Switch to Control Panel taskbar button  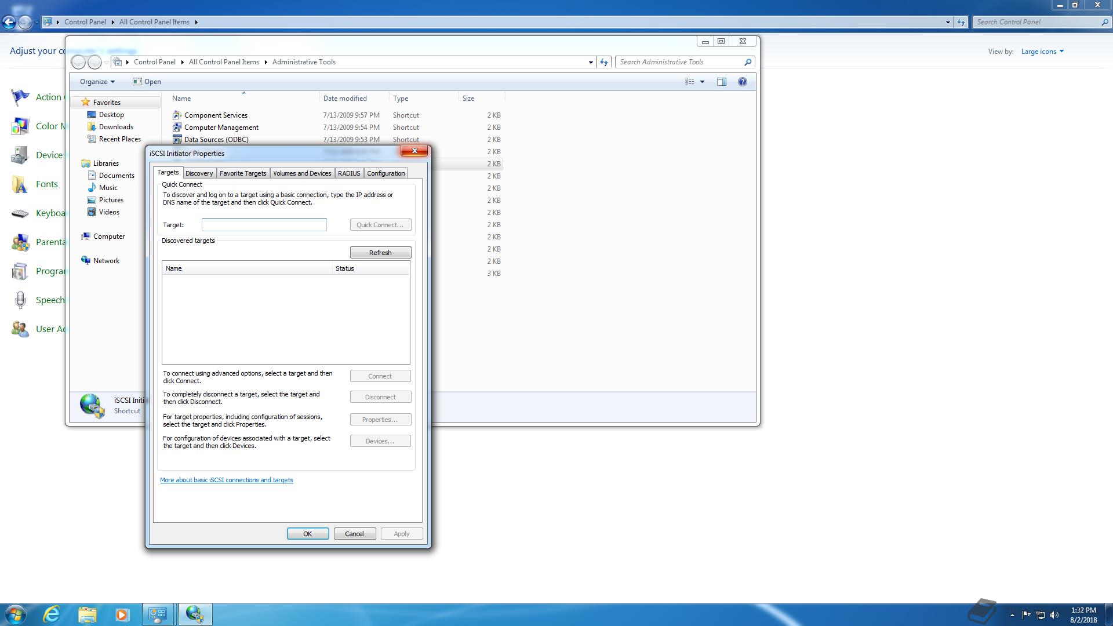tap(158, 614)
